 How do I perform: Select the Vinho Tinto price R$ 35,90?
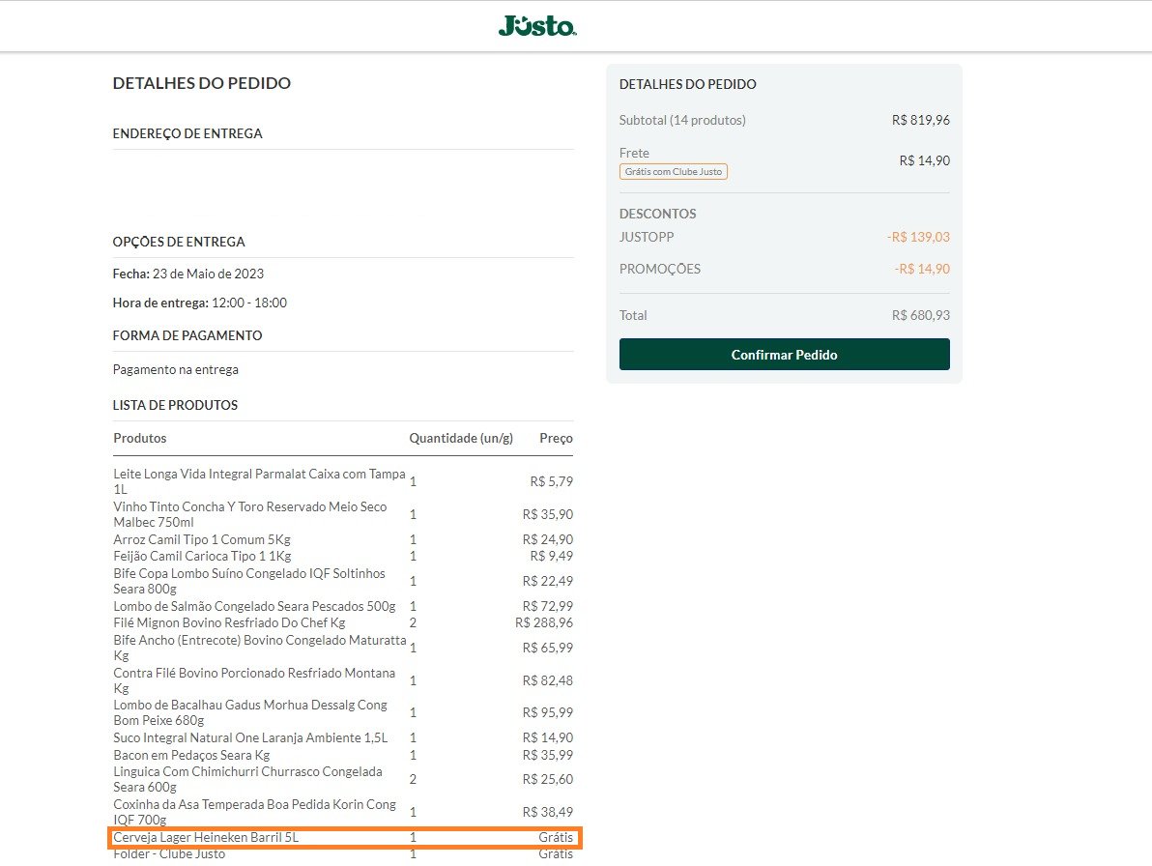click(547, 514)
